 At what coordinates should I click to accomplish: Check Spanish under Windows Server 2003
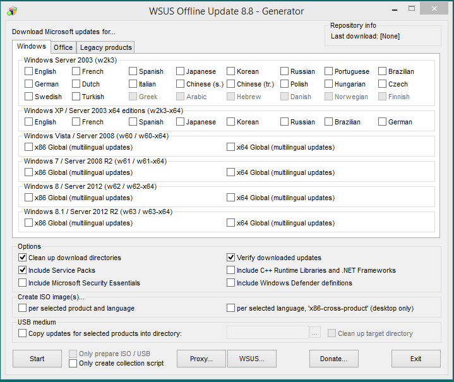(x=133, y=71)
